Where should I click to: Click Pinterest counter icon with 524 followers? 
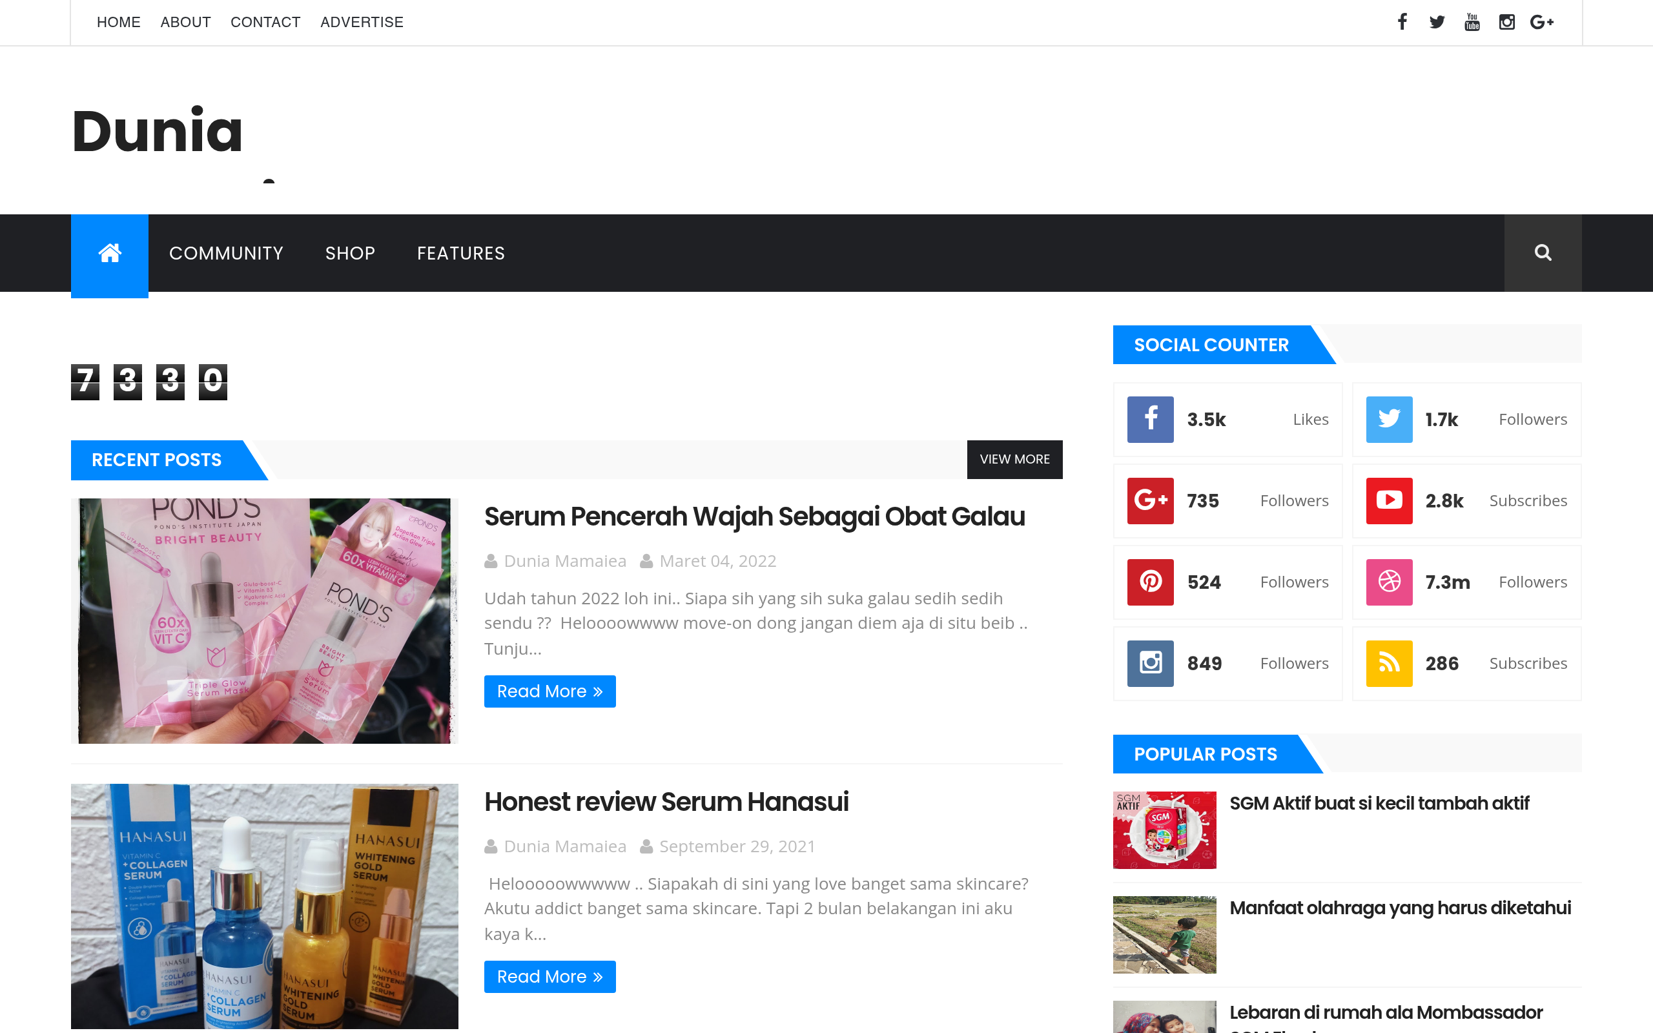(x=1150, y=582)
